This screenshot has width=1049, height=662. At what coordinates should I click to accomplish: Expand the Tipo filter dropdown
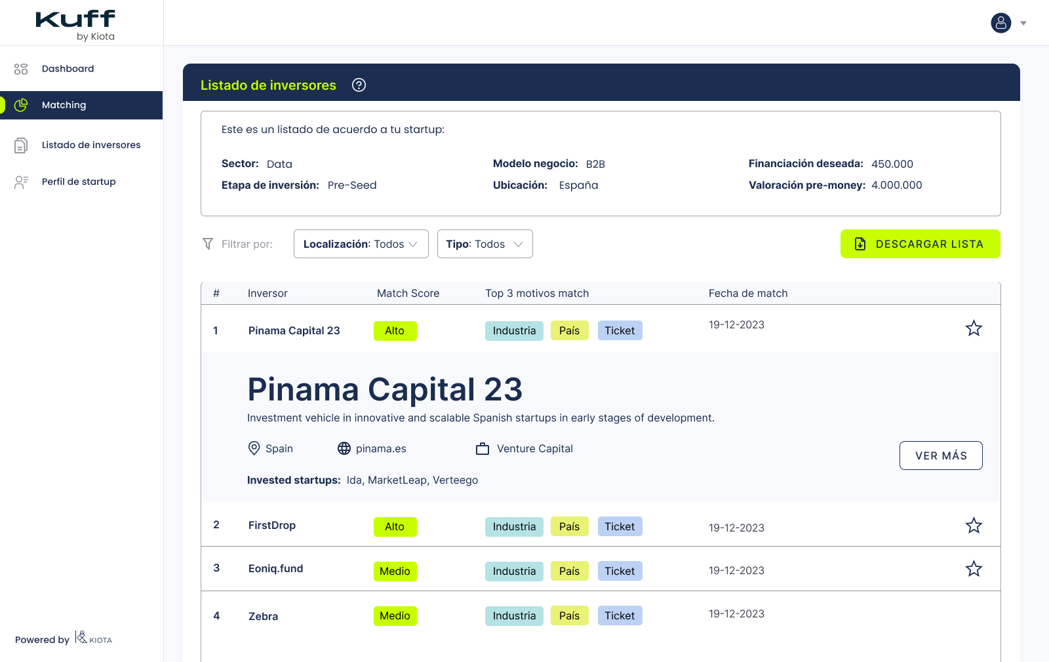(485, 244)
